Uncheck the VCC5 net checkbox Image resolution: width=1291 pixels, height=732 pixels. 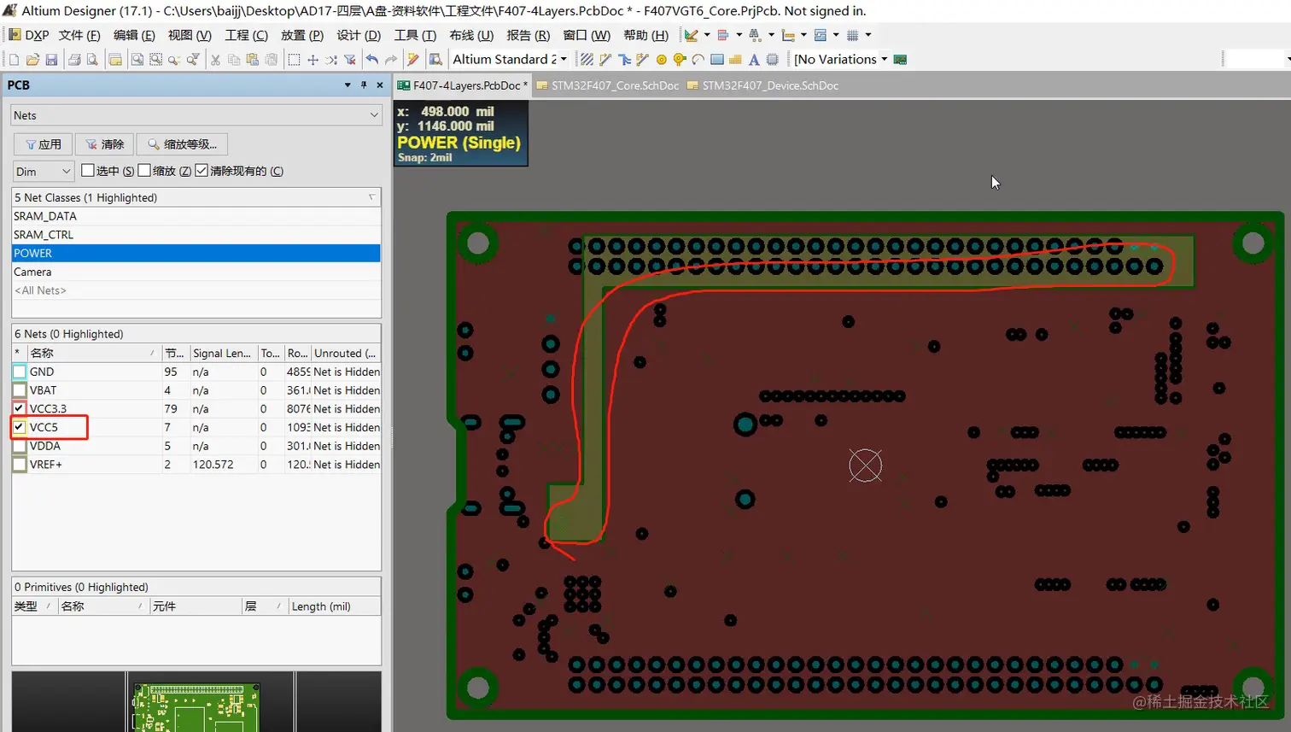coord(20,427)
